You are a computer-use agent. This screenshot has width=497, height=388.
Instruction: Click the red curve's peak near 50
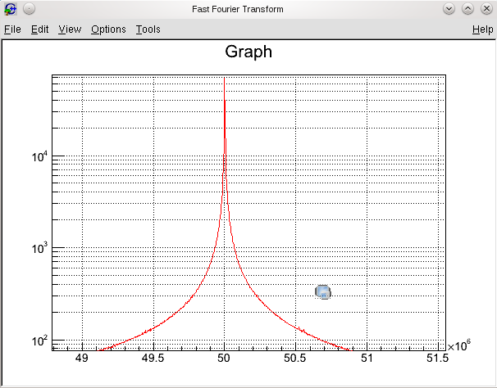pos(225,102)
